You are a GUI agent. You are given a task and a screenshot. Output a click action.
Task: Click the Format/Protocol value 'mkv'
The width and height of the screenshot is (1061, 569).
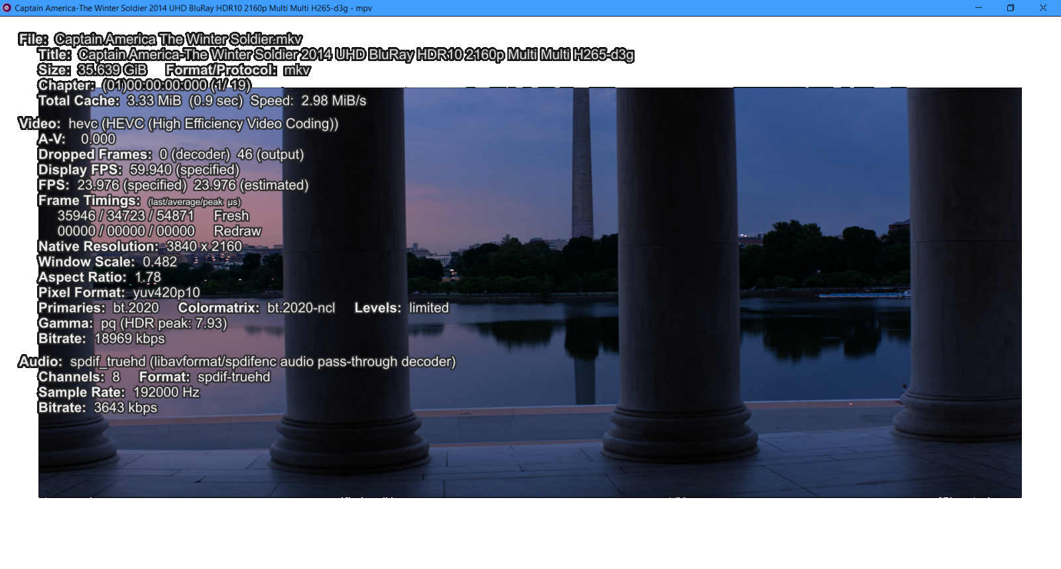(x=296, y=70)
